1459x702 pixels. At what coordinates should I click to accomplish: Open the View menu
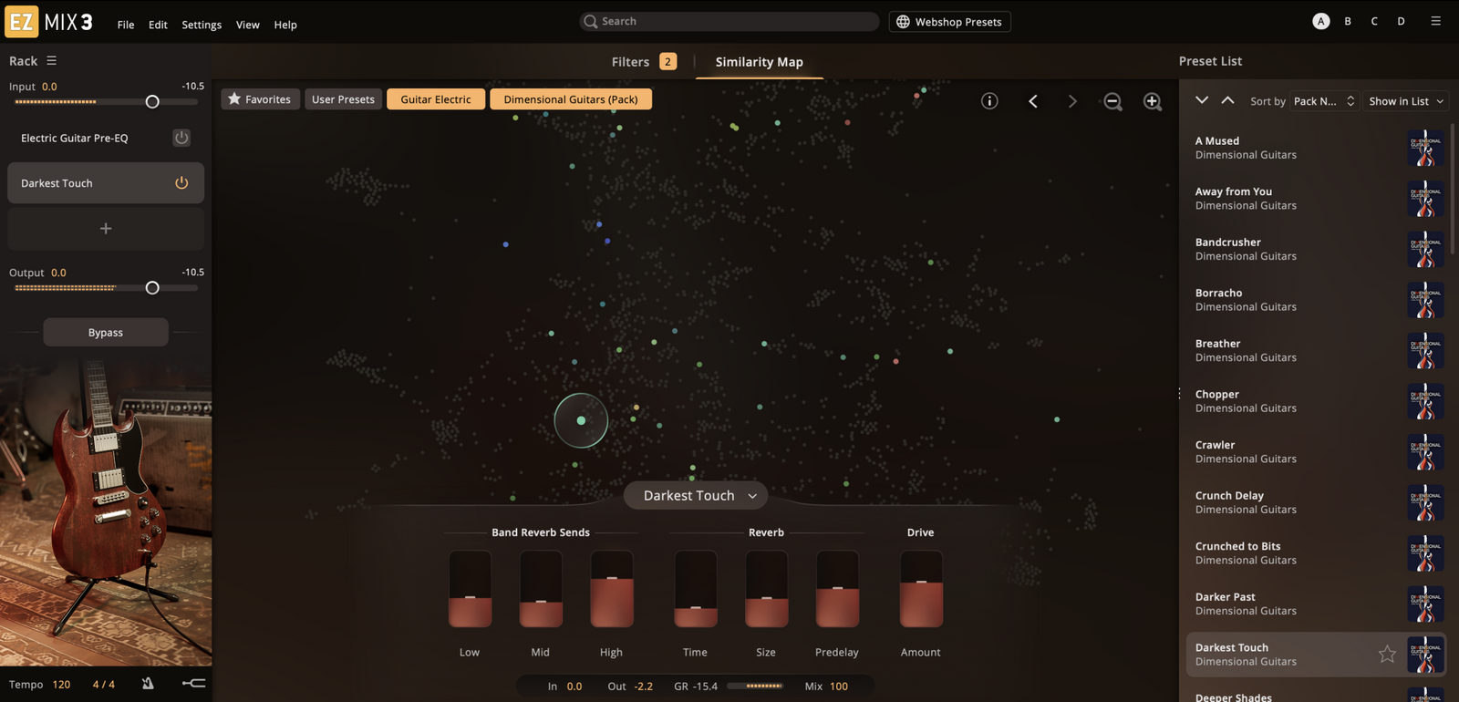pos(248,25)
